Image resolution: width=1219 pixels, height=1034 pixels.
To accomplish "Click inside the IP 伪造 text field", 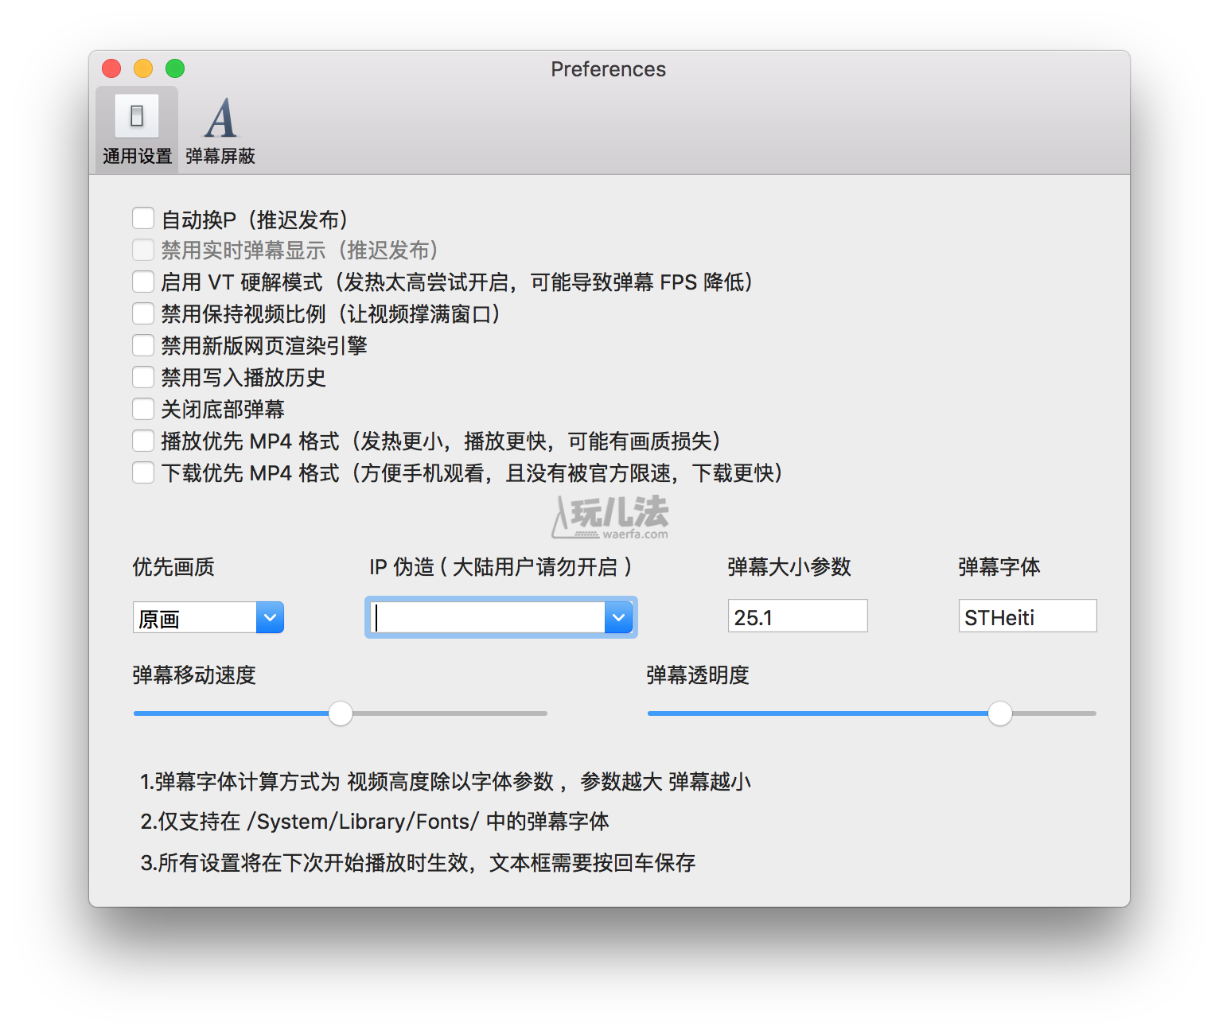I will coord(487,617).
